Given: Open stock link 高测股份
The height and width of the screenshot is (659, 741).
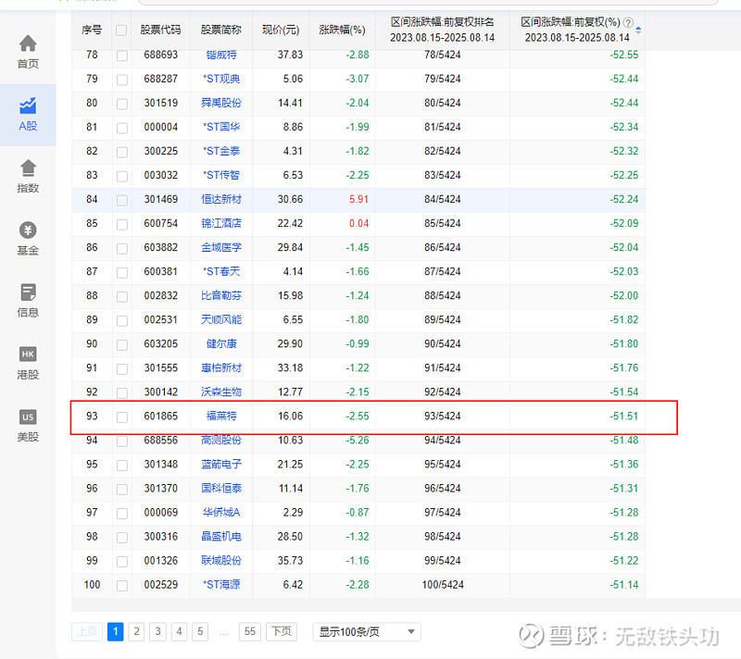Looking at the screenshot, I should point(221,440).
